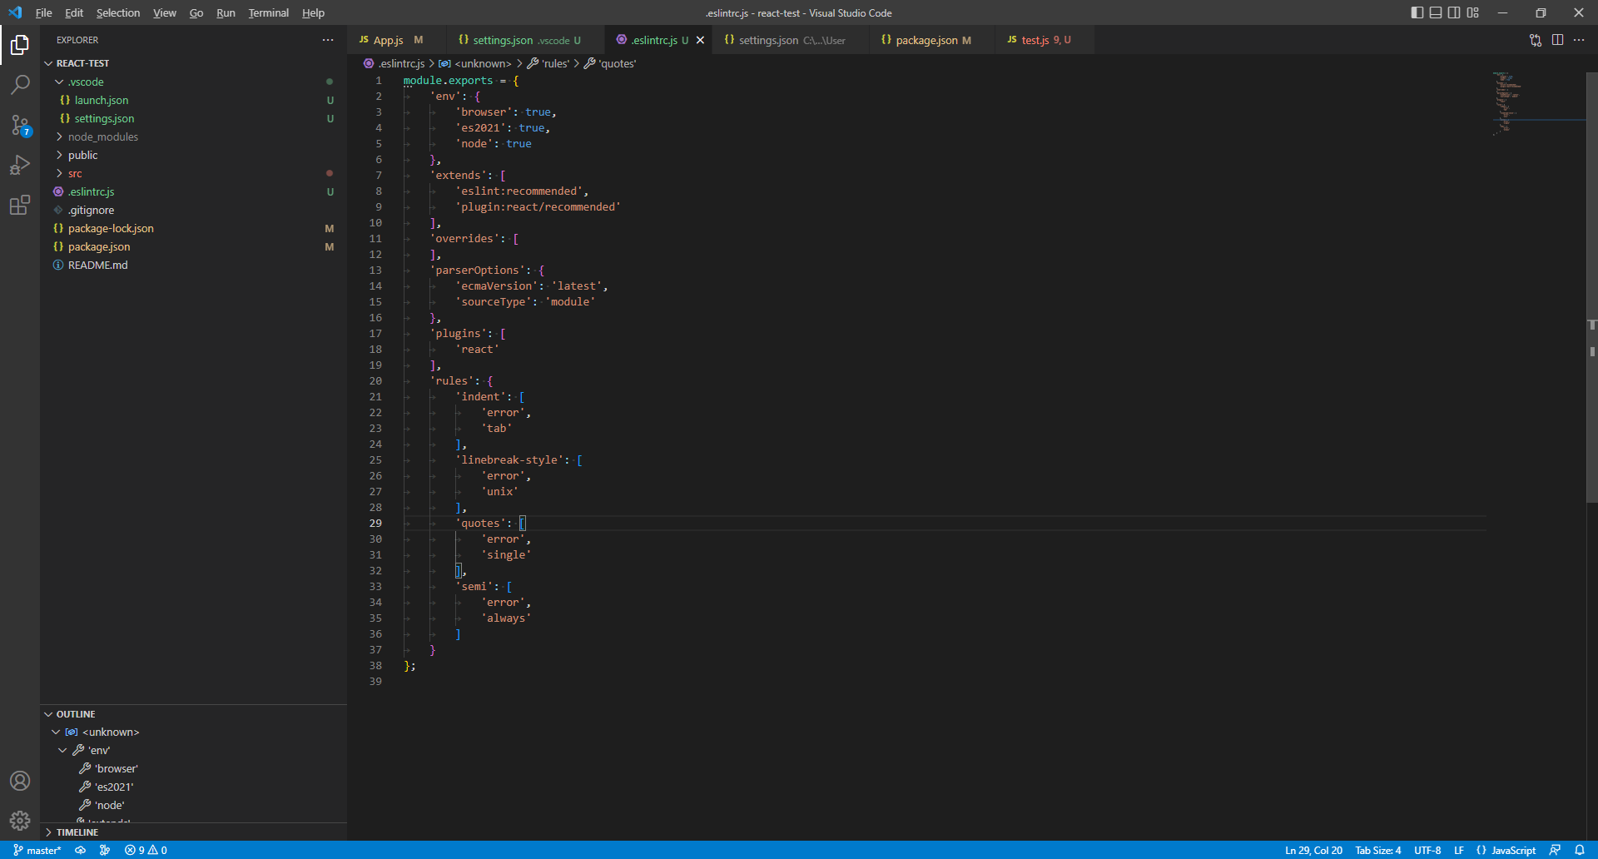Open the Accounts menu icon
Viewport: 1598px width, 859px height.
[20, 781]
